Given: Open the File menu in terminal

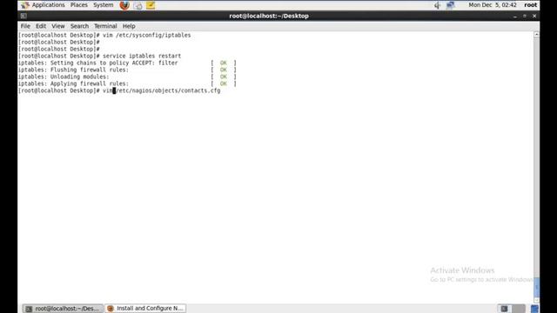Looking at the screenshot, I should click(25, 26).
